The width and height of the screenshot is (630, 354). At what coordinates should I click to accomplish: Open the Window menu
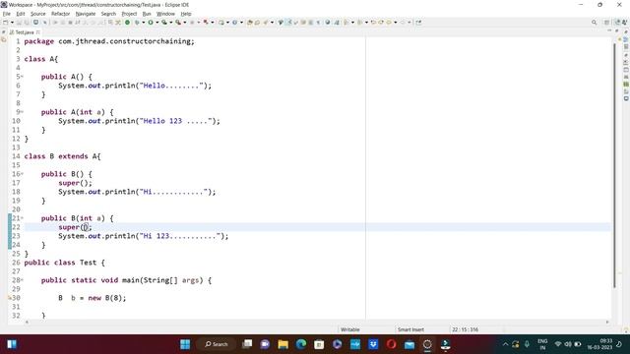[x=165, y=14]
